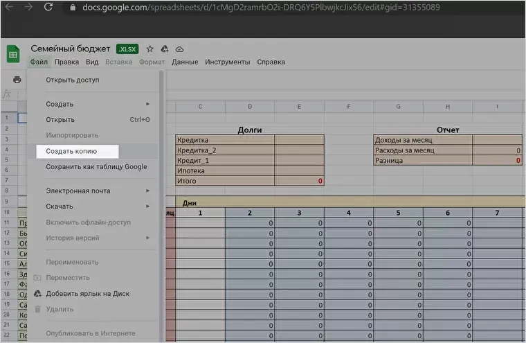Expand the История версий submenu
This screenshot has height=343, width=526.
point(93,238)
